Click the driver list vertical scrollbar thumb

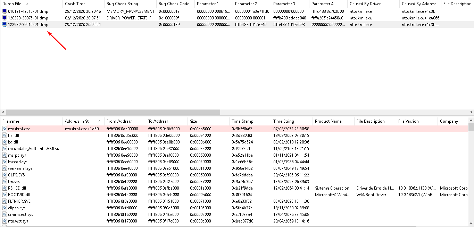click(471, 127)
